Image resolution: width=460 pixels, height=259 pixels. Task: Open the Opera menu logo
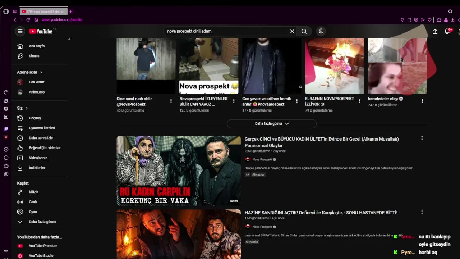pos(6,12)
